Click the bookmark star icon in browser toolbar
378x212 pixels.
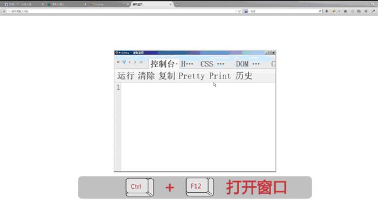coord(352,11)
